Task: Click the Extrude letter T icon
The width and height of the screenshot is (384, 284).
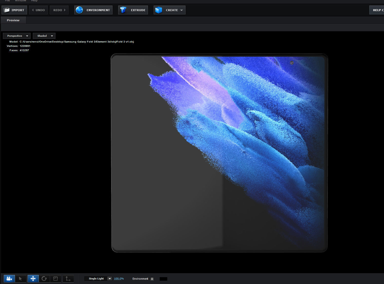Action: 123,10
